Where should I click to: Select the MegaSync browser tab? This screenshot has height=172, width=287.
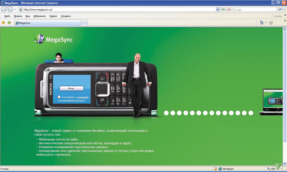48,23
